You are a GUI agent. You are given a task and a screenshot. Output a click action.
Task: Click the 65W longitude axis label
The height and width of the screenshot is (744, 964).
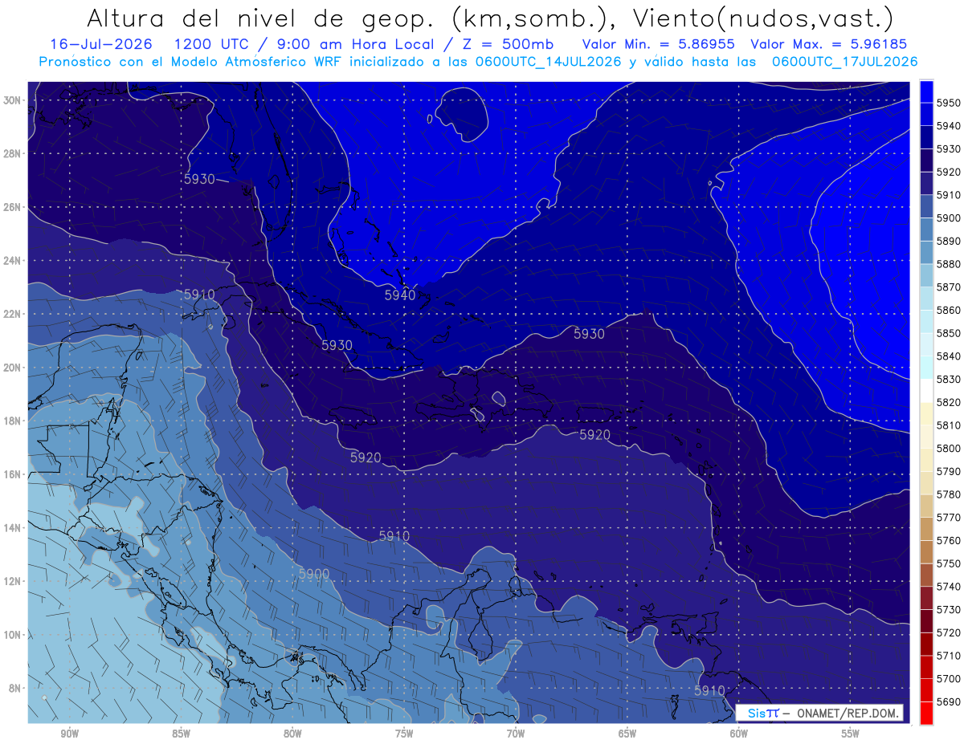click(627, 734)
